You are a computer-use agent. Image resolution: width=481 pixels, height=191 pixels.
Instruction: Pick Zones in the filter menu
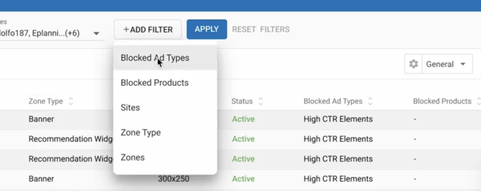point(165,157)
